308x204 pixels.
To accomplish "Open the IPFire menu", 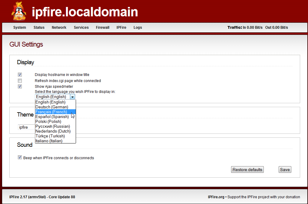I will point(121,28).
